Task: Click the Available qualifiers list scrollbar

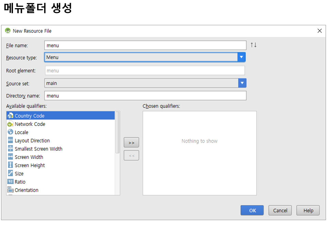Action: pos(118,133)
